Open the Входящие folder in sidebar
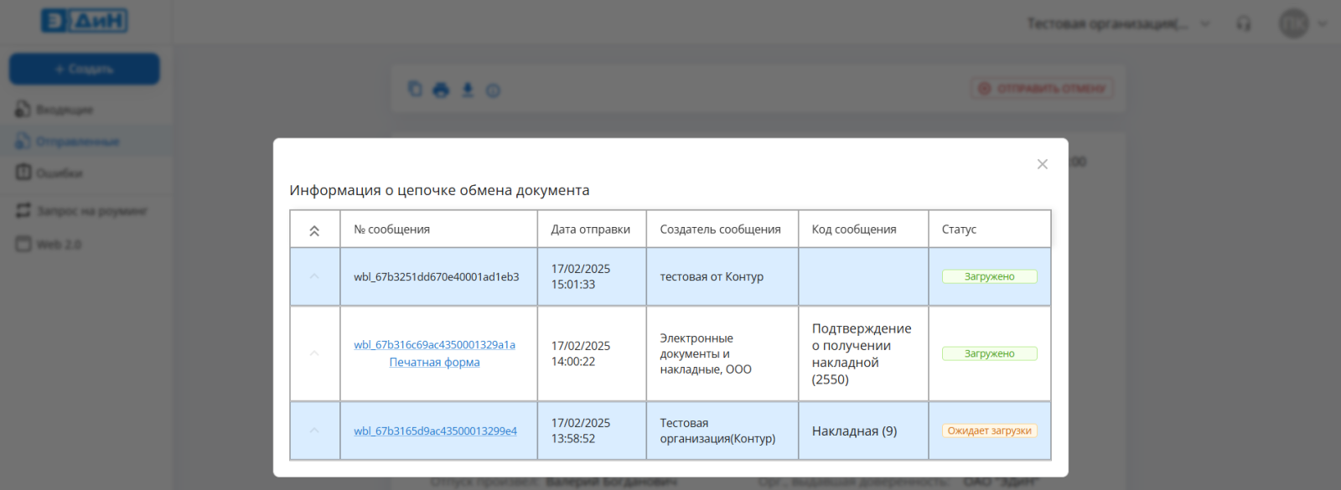 (x=65, y=110)
